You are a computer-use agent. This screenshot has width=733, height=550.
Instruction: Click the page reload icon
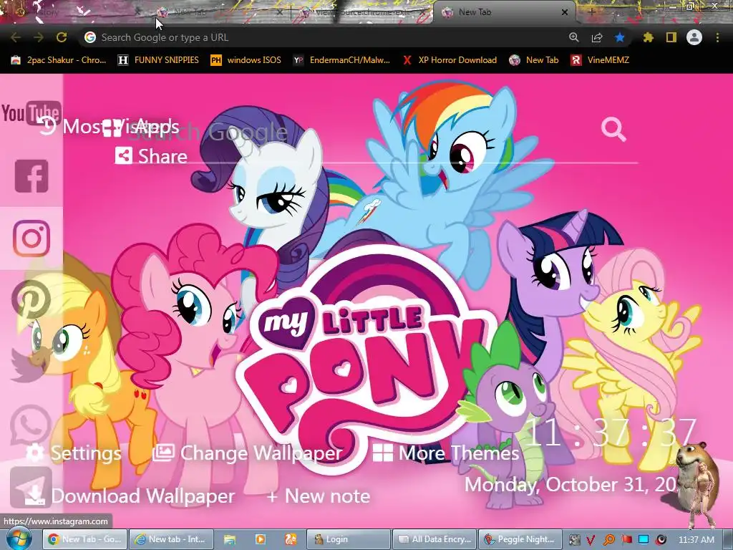click(62, 37)
